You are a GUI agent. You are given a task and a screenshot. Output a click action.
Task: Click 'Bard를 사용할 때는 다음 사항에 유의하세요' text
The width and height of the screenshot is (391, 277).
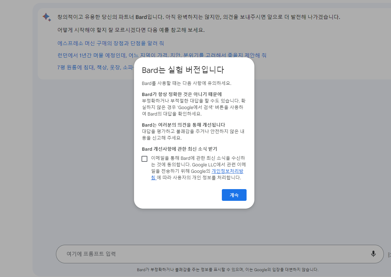coord(186,83)
